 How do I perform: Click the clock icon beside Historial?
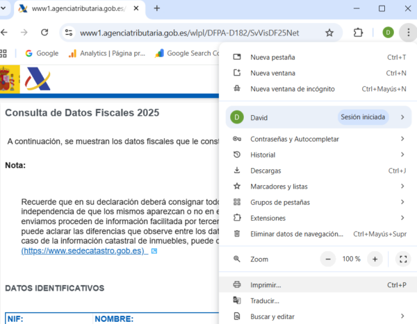click(x=237, y=154)
